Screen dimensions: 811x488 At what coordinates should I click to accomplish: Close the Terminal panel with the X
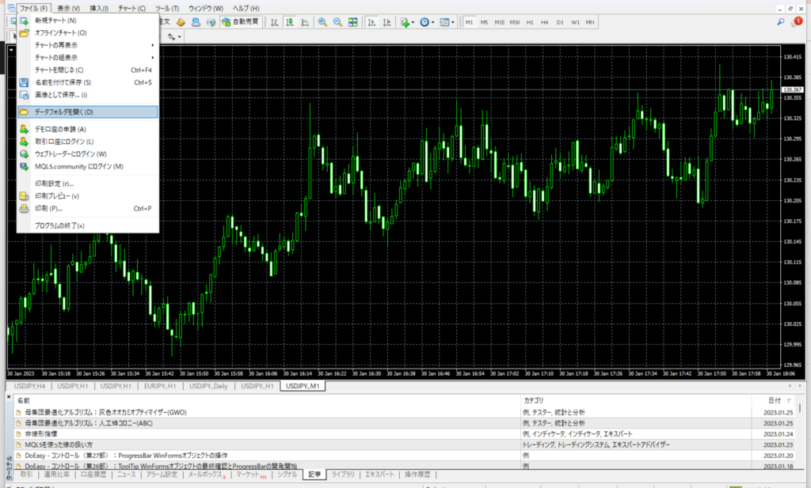coord(9,396)
